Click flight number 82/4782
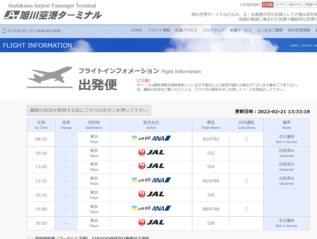The height and width of the screenshot is (239, 317). click(211, 139)
